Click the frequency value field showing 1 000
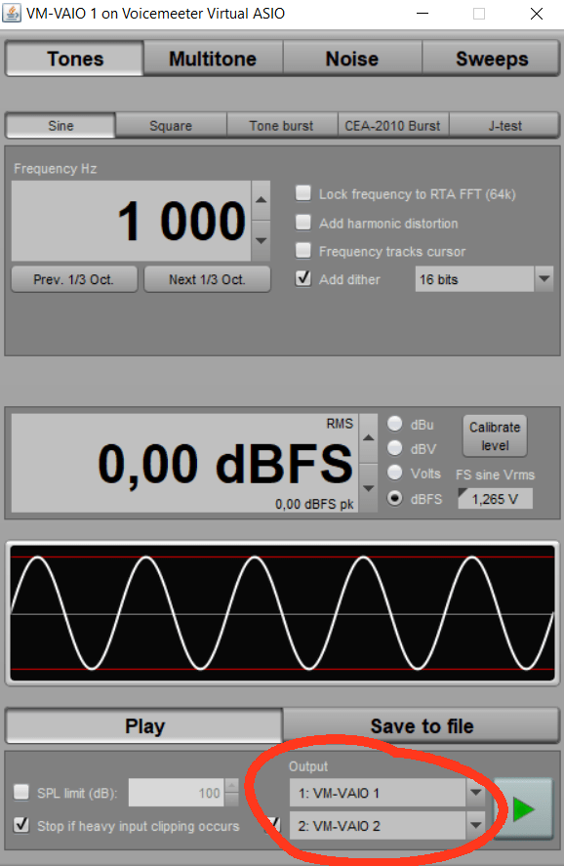Screen dimensions: 564x866 click(x=132, y=221)
